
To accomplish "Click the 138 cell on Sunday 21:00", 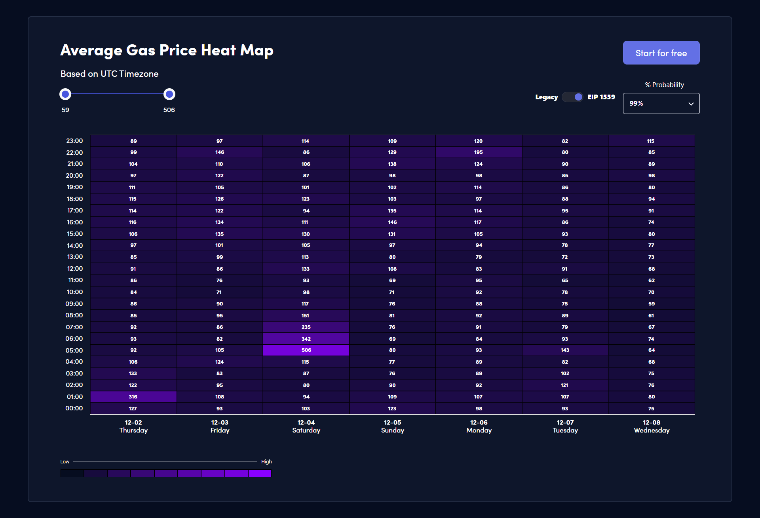I will click(x=392, y=164).
